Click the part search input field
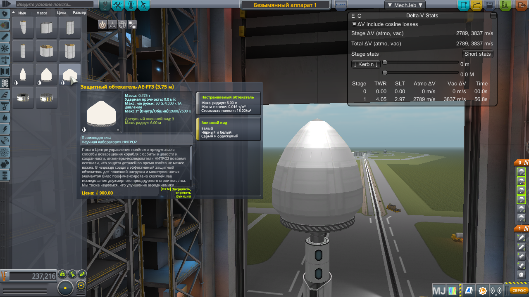 tap(54, 4)
